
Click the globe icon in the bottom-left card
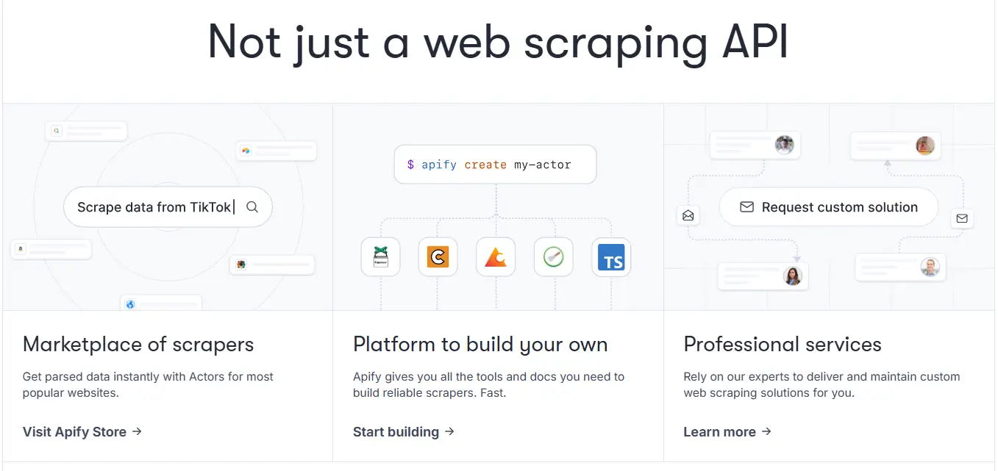click(130, 304)
